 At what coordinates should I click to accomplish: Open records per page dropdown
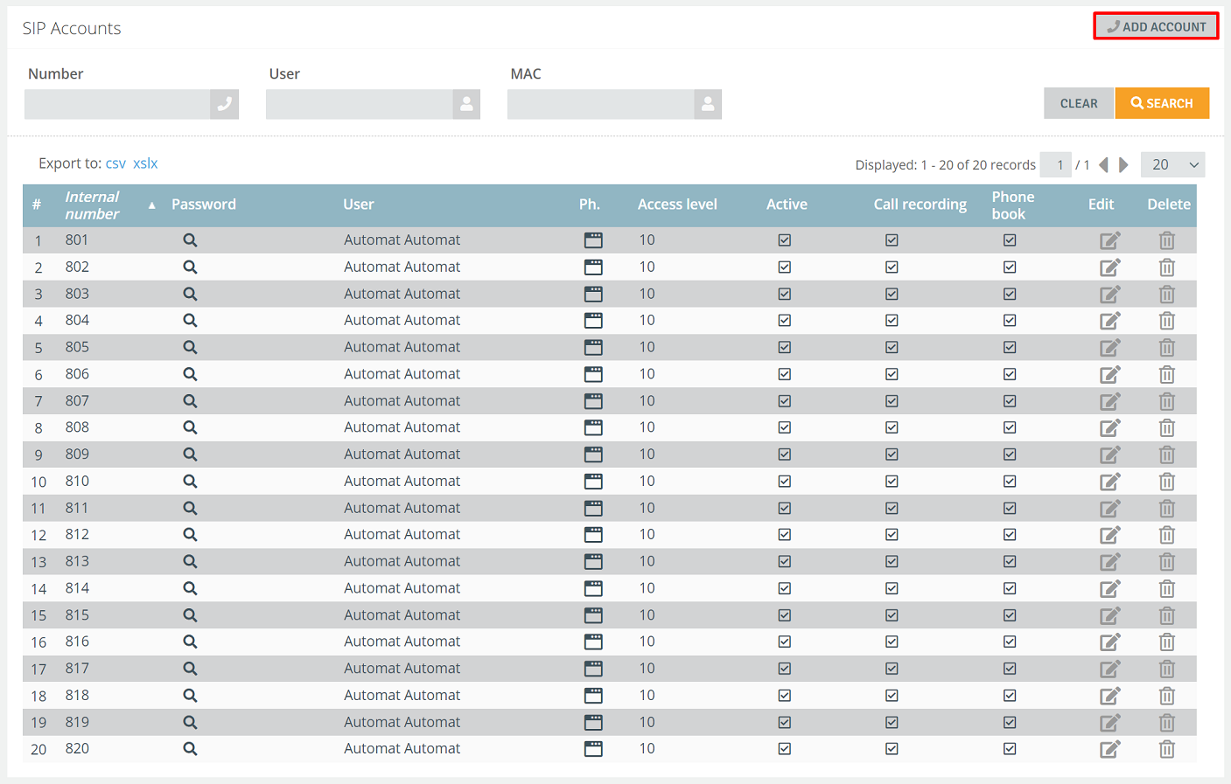pos(1173,164)
